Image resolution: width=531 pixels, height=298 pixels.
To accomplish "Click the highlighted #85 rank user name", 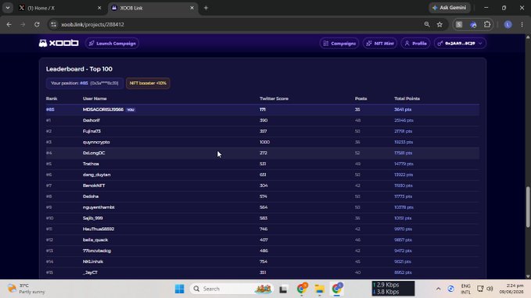I will tap(103, 109).
